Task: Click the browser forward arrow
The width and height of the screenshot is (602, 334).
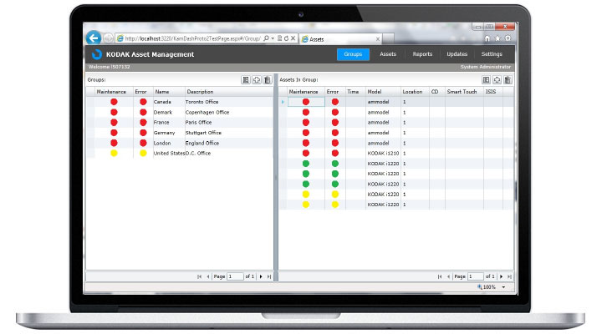Action: pos(109,38)
